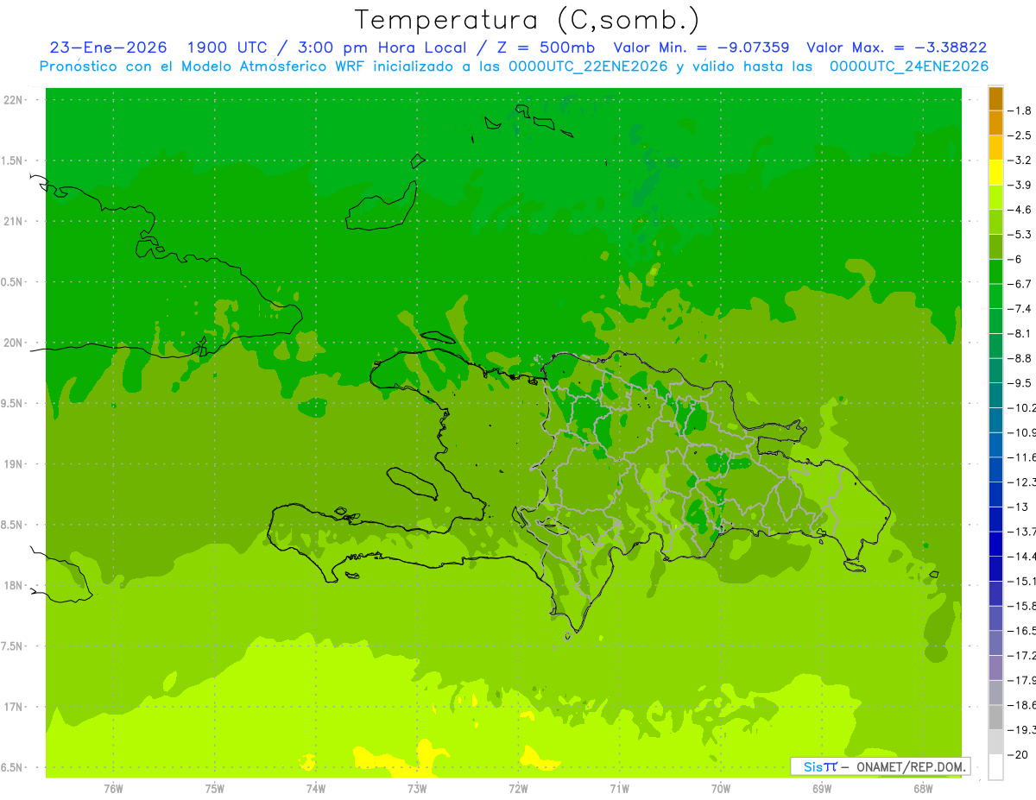Image resolution: width=1036 pixels, height=800 pixels.
Task: Click the -8.8 colorbar value
Action: 1021,358
